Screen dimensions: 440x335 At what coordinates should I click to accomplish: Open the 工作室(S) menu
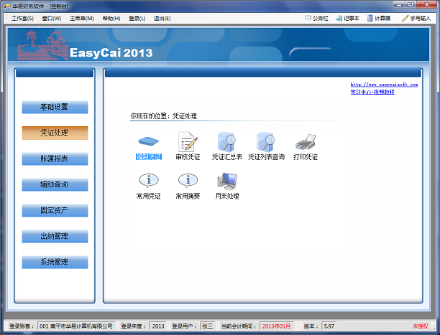pyautogui.click(x=22, y=19)
